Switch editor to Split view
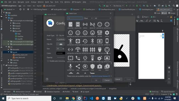 pos(164,13)
